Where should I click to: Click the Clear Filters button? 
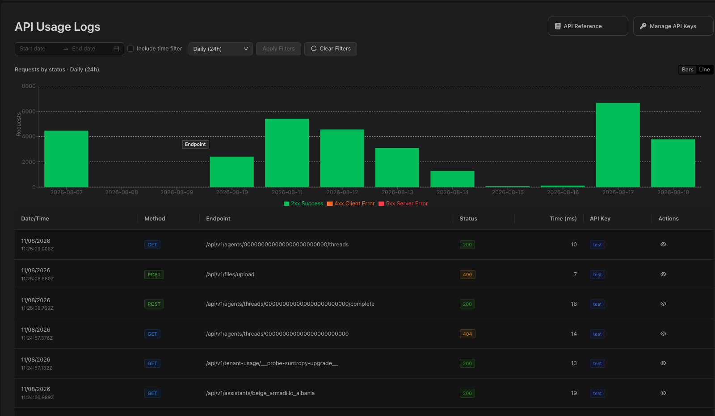[331, 49]
